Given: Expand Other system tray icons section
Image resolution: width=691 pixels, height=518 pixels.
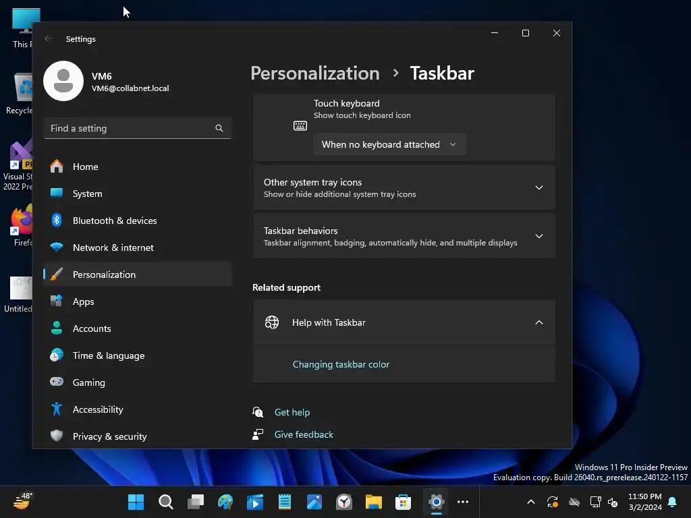Looking at the screenshot, I should pos(404,188).
